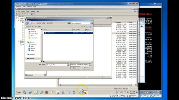Sort files by Type column
Image resolution: width=179 pixels, height=100 pixels.
click(89, 30)
